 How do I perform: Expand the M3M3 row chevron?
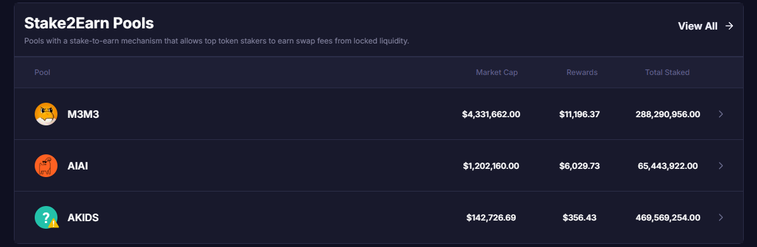[721, 114]
